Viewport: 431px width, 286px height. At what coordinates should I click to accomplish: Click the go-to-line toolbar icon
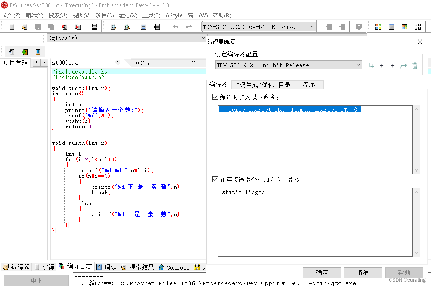157,27
